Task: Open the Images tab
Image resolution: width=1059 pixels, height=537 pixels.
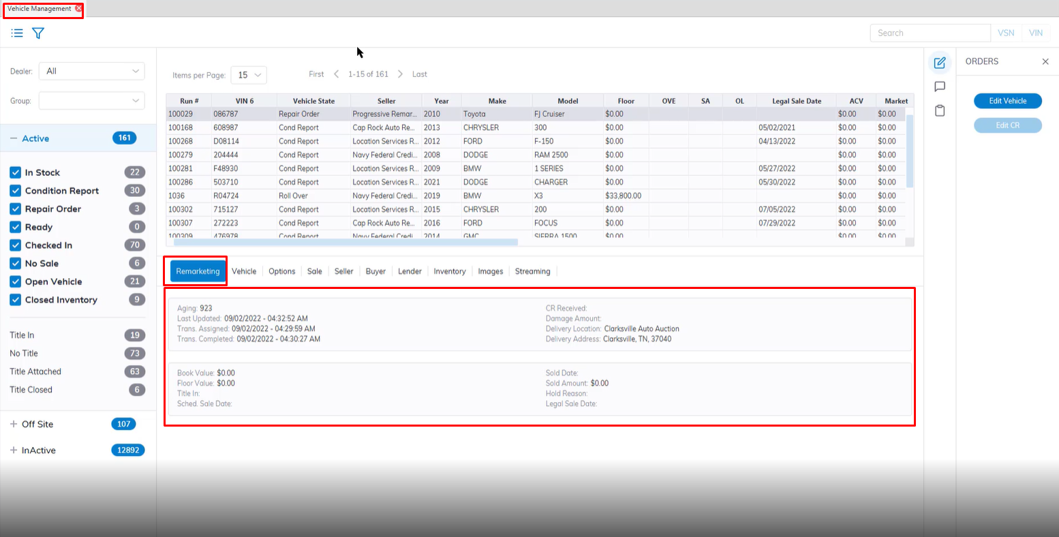Action: click(490, 271)
